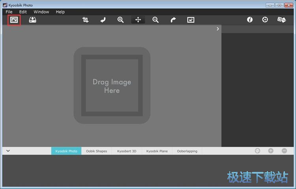Switch to the Oobik Shapes tab
The height and width of the screenshot is (189, 296).
click(x=96, y=151)
